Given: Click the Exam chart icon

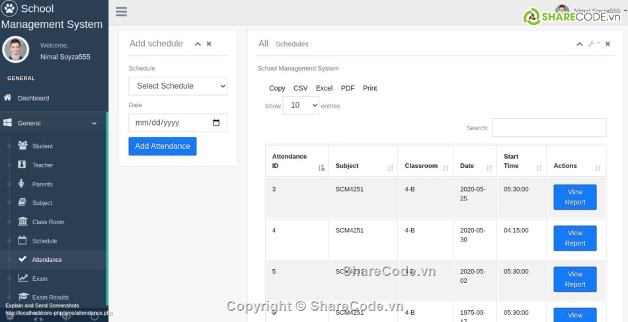Looking at the screenshot, I should click(x=22, y=278).
